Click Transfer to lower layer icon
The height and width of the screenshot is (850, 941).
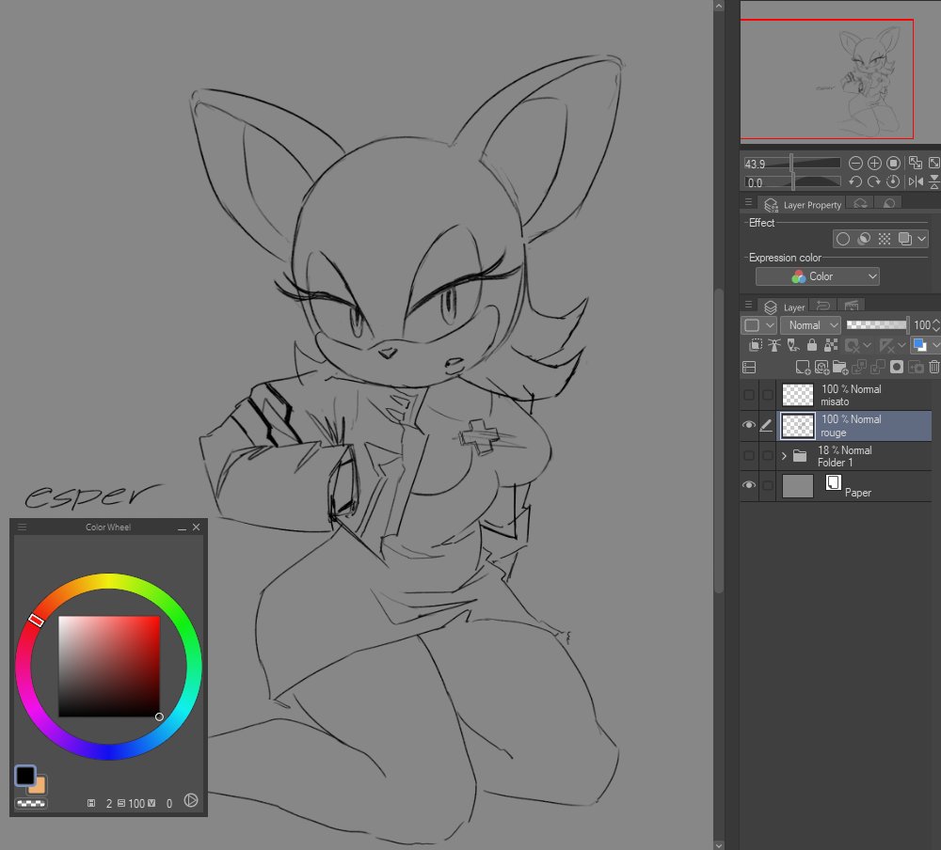(859, 367)
